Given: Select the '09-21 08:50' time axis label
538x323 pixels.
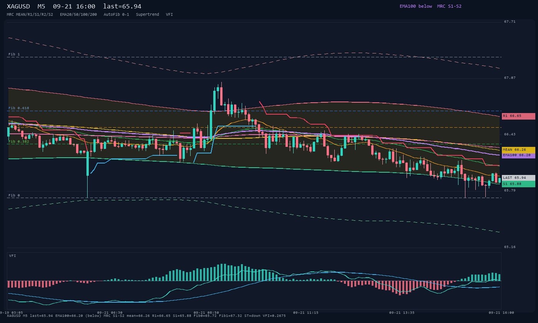Looking at the screenshot, I should click(x=206, y=313).
